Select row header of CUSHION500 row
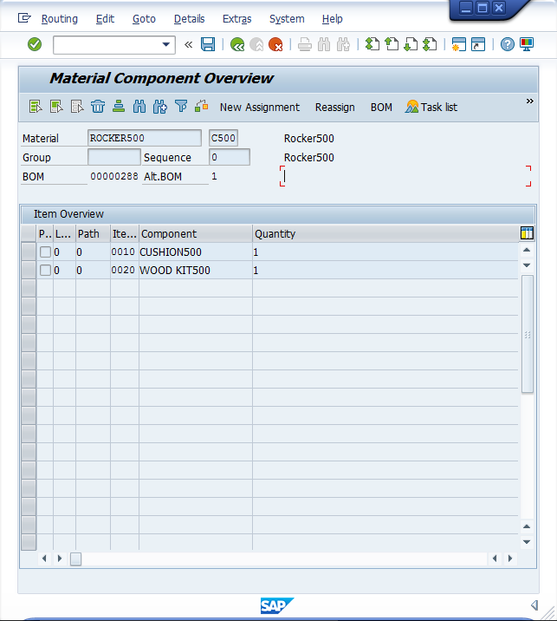Viewport: 557px width, 621px height. (x=29, y=252)
